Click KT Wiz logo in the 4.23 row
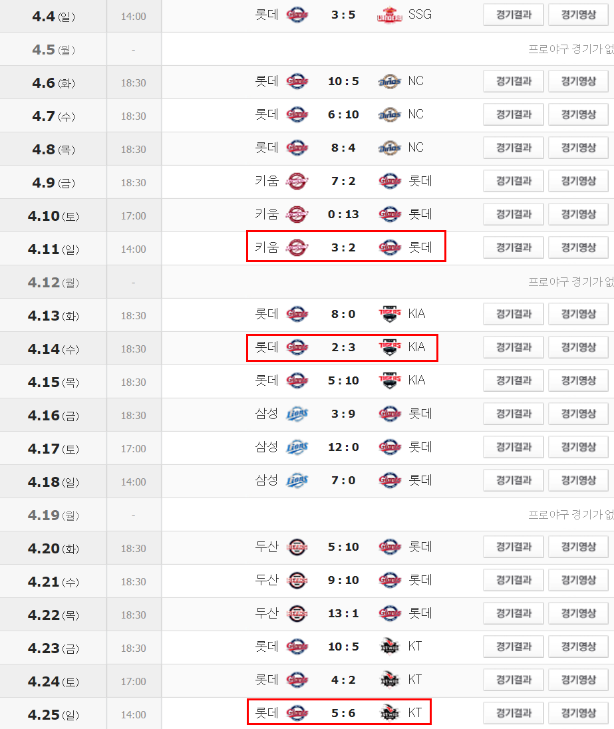The width and height of the screenshot is (614, 729). coord(390,647)
